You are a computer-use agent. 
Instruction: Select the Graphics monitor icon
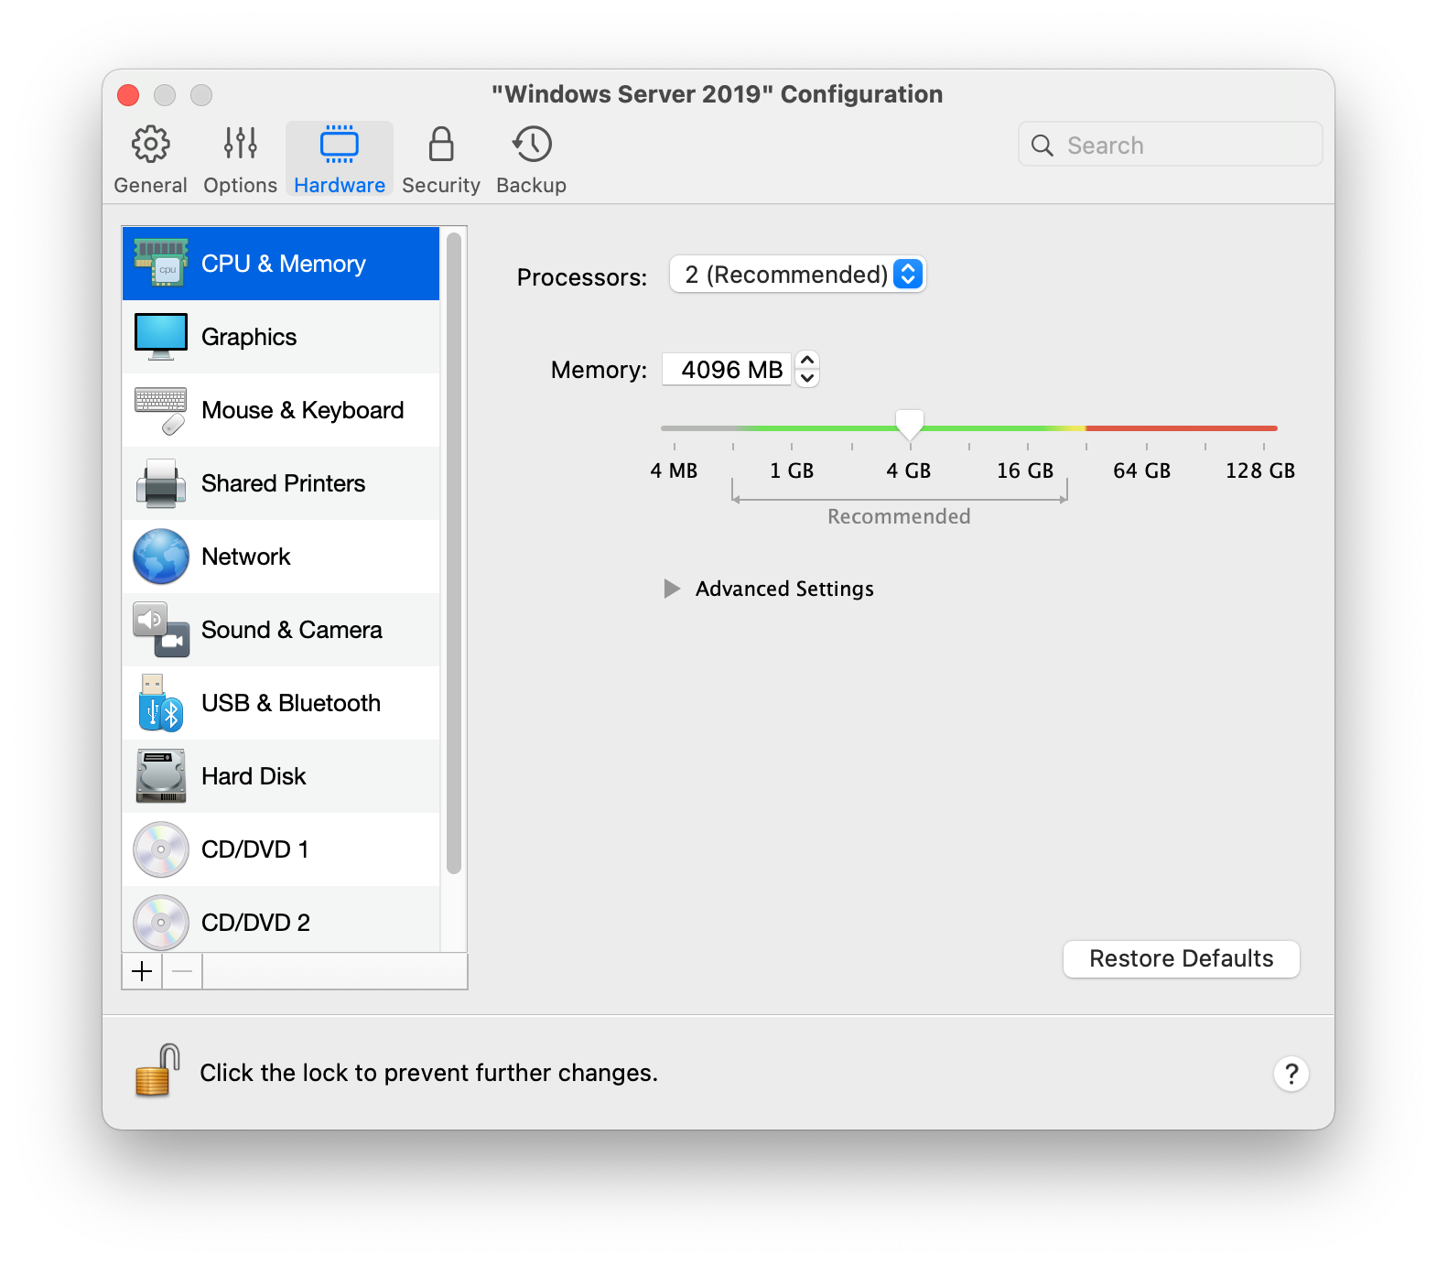click(161, 337)
